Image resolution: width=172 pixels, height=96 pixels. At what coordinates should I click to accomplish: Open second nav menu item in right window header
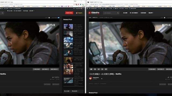pyautogui.click(x=134, y=13)
